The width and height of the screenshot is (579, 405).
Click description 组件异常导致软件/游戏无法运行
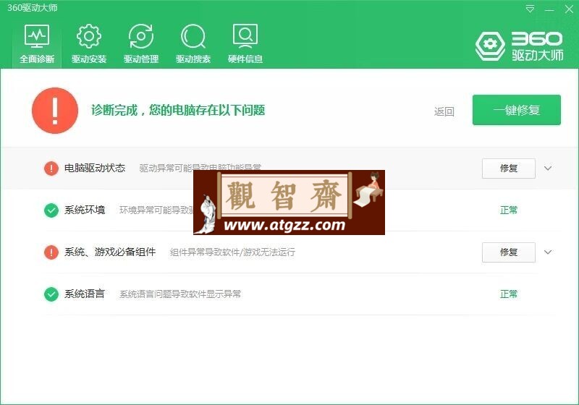[232, 252]
